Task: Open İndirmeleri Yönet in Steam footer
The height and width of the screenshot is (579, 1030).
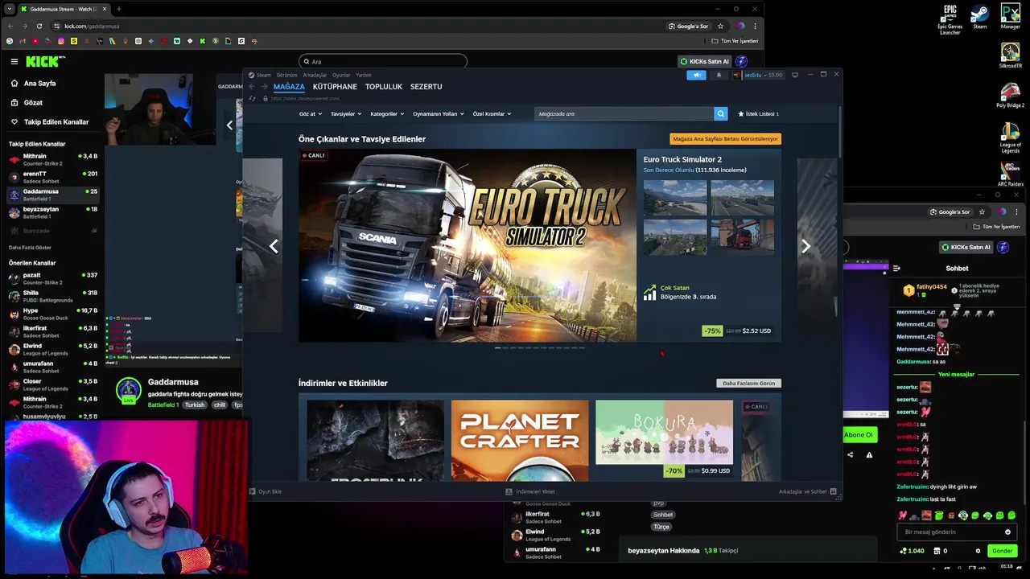Action: [x=530, y=491]
